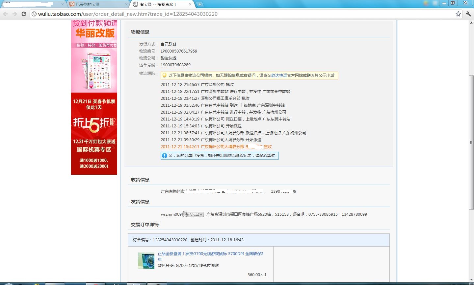Minimize the Chrome browser window
This screenshot has width=474, height=285.
coord(444,3)
